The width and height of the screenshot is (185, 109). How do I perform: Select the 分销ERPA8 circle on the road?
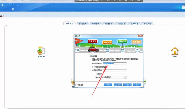[137, 50]
